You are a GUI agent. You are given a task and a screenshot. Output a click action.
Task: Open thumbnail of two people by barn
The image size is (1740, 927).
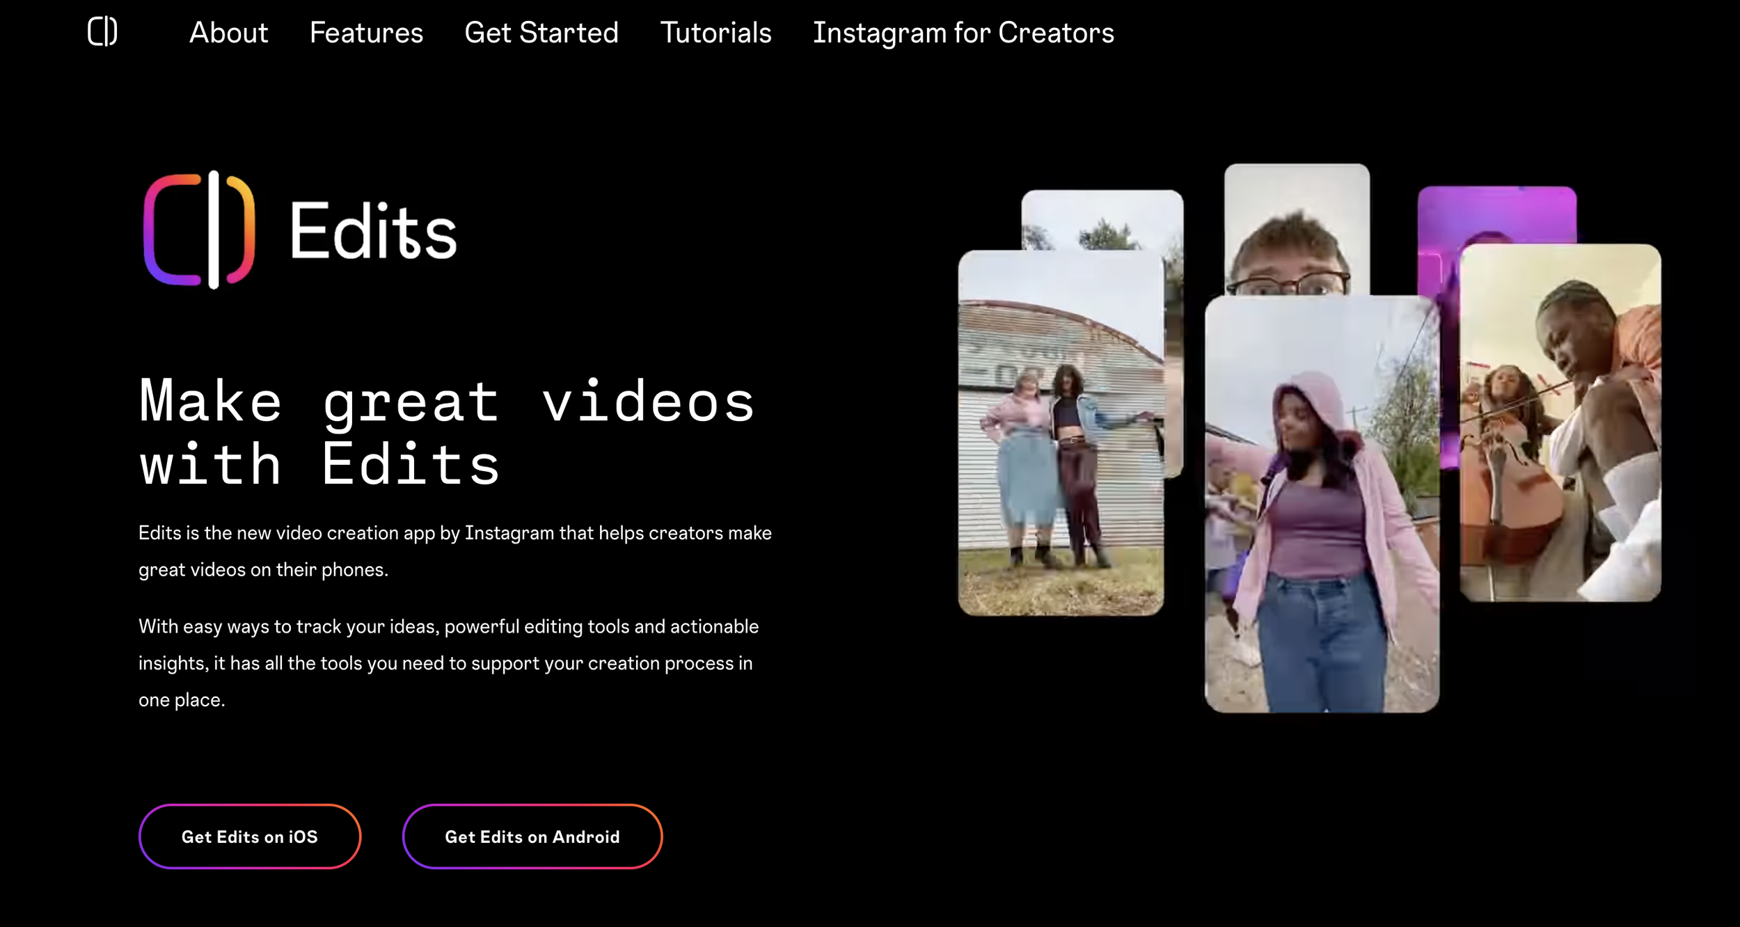pyautogui.click(x=1060, y=431)
